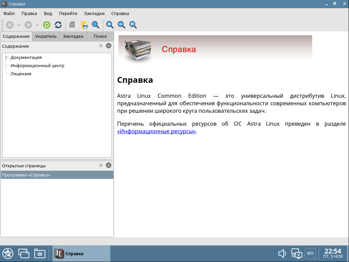
Task: Click the Print icon in the toolbar
Action: pos(84,25)
